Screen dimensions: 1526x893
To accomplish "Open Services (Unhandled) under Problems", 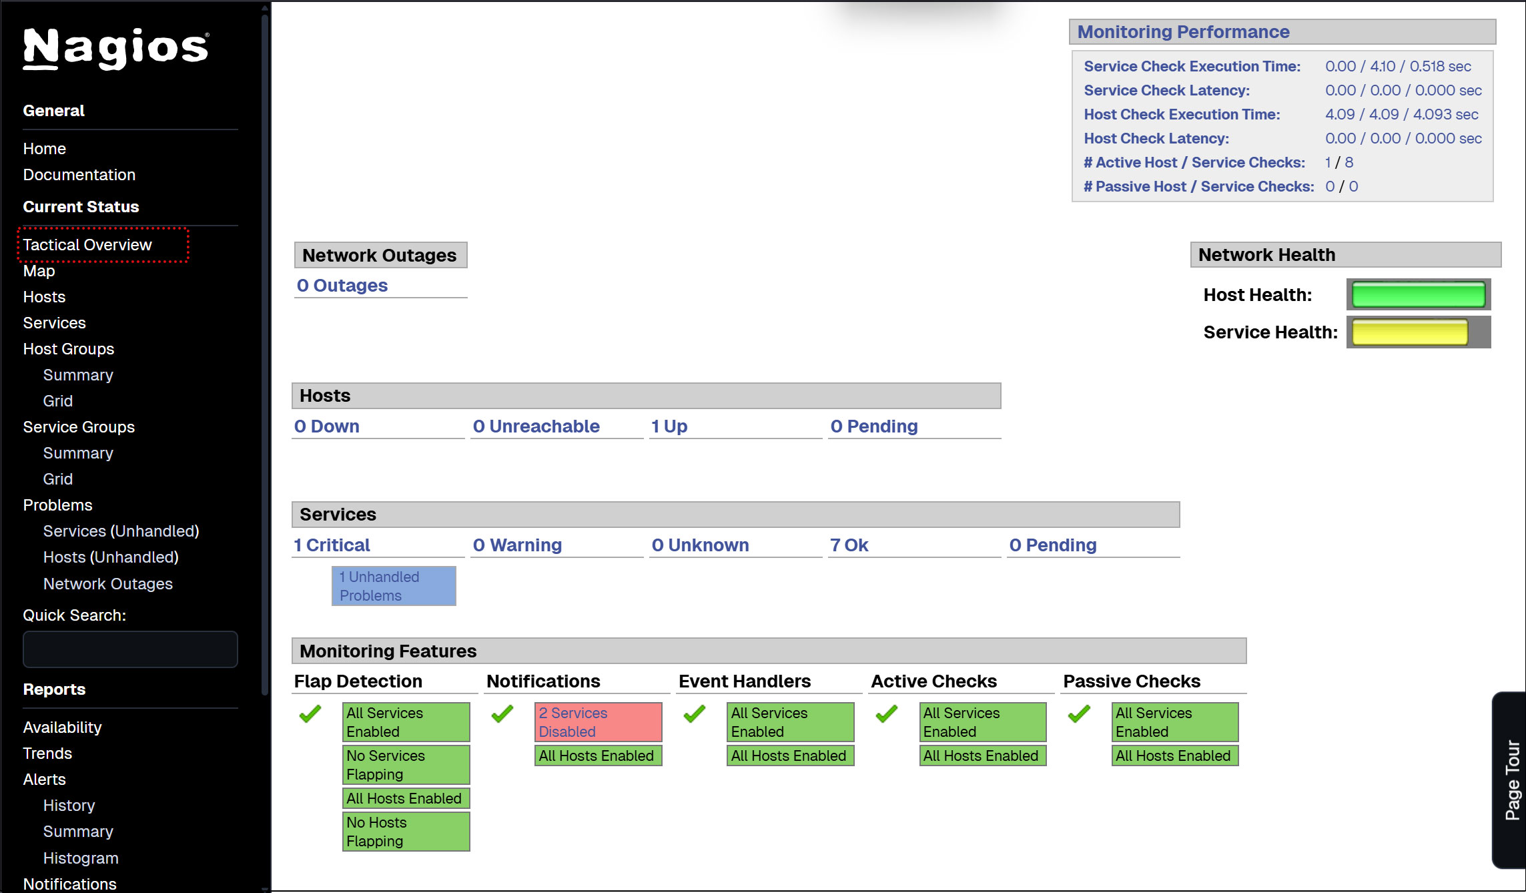I will coord(121,531).
